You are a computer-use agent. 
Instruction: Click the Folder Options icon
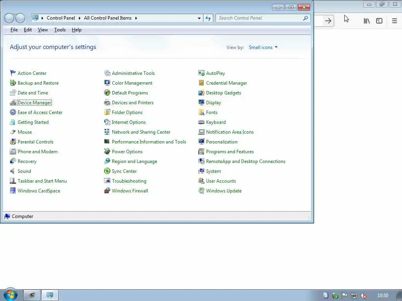click(107, 112)
